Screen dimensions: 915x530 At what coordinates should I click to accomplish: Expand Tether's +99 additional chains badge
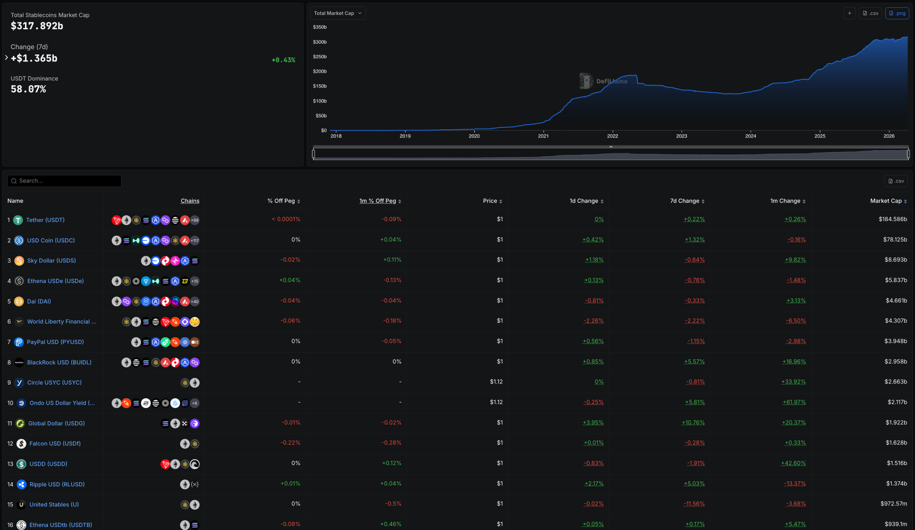(195, 220)
